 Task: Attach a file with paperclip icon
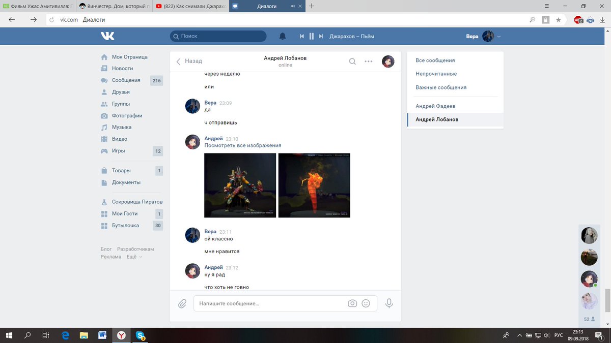(182, 303)
